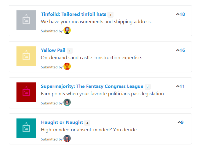
Task: Open submitter avatar on Tinfoild post
Action: pyautogui.click(x=67, y=30)
